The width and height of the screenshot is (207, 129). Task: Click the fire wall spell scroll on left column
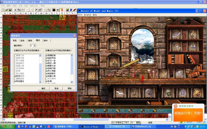point(92,75)
